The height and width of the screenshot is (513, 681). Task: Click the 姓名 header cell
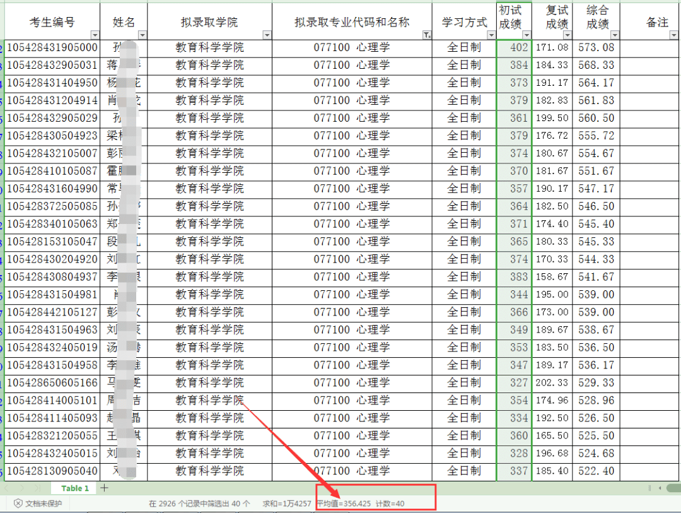click(124, 21)
